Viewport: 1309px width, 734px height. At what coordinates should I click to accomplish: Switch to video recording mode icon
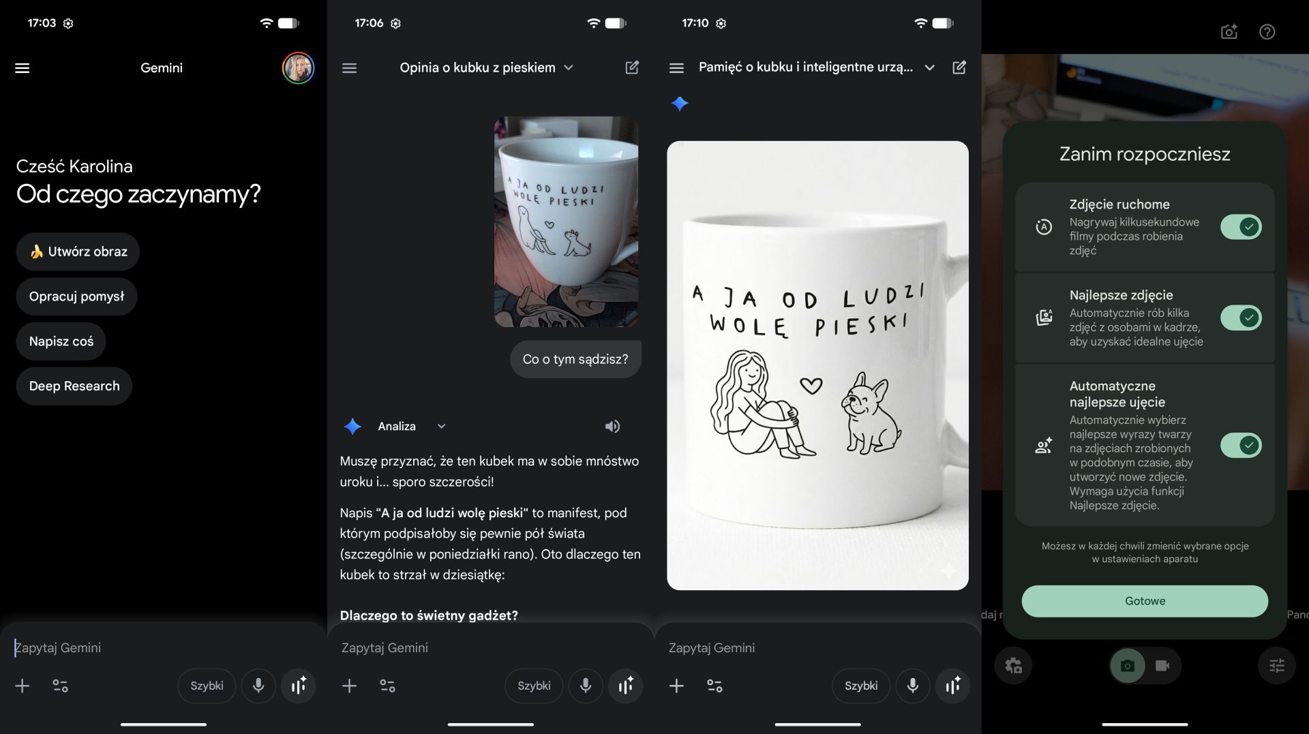(x=1162, y=665)
